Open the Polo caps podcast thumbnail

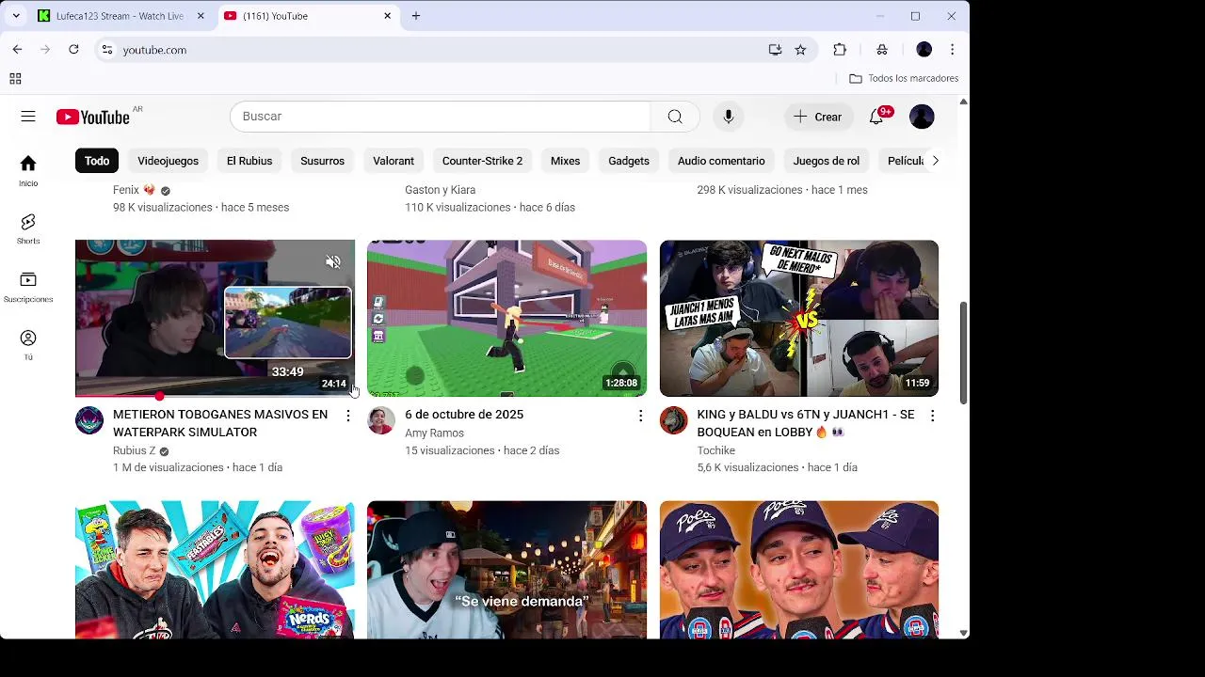pos(799,570)
